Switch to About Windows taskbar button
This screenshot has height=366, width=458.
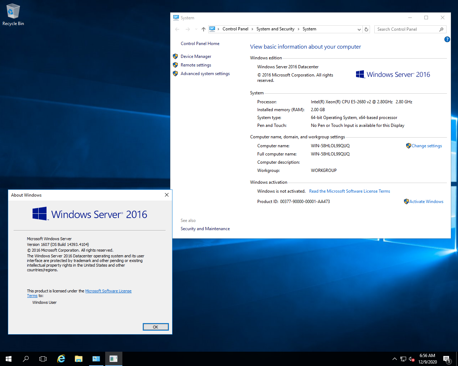coord(114,359)
